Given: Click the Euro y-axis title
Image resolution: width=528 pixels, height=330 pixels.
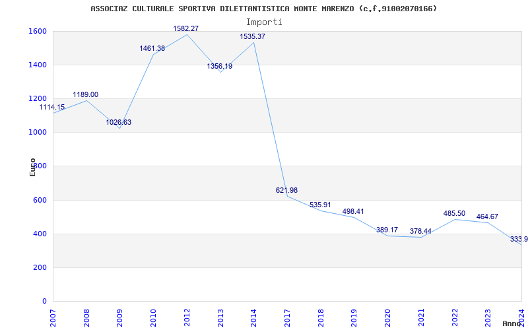Looking at the screenshot, I should pyautogui.click(x=32, y=167).
